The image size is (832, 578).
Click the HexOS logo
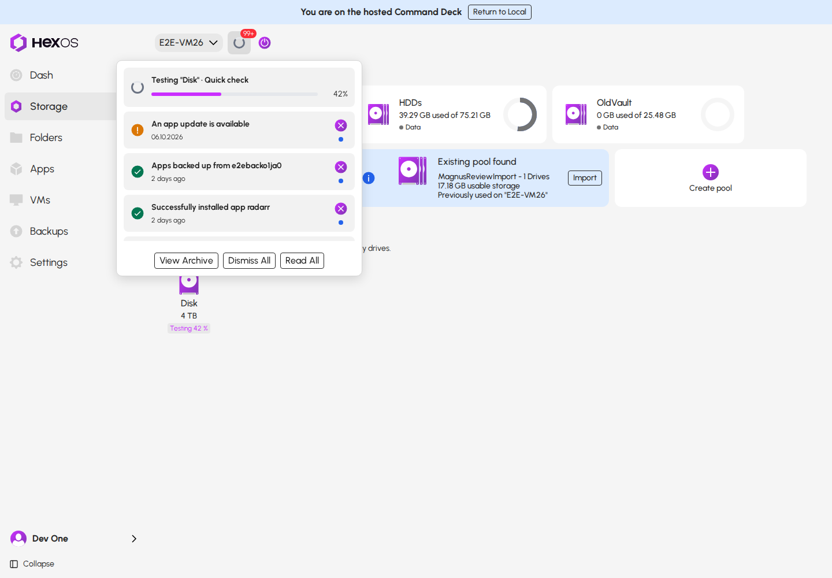pyautogui.click(x=44, y=43)
